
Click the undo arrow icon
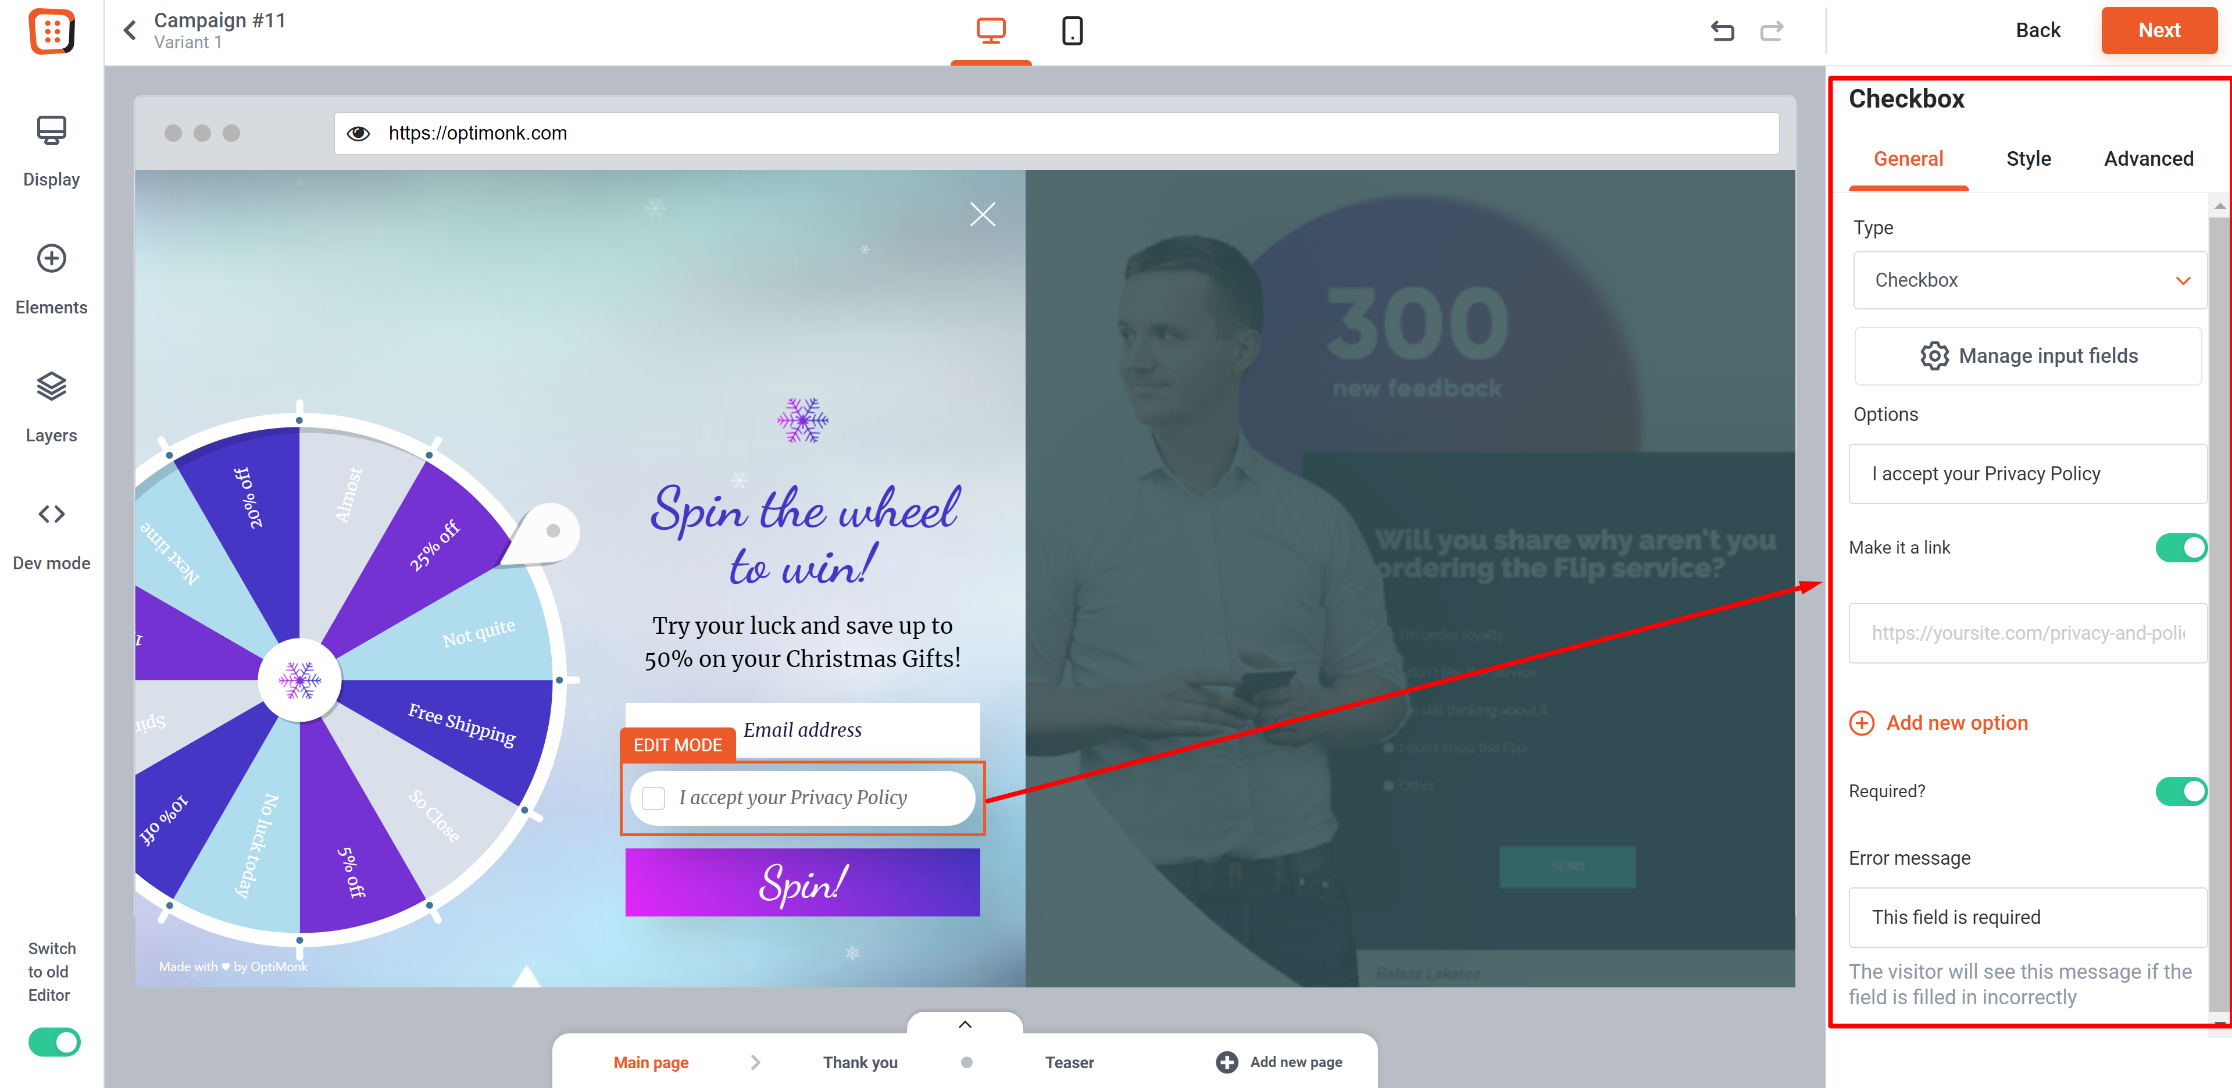(1723, 31)
